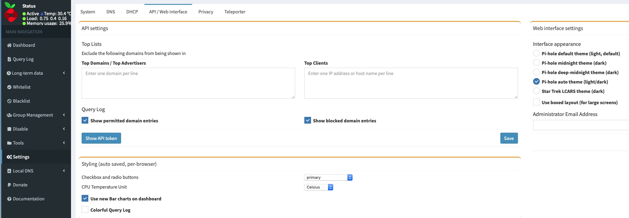Viewport: 629px width, 218px height.
Task: Enable Colorful Query Log checkbox
Action: coord(85,209)
